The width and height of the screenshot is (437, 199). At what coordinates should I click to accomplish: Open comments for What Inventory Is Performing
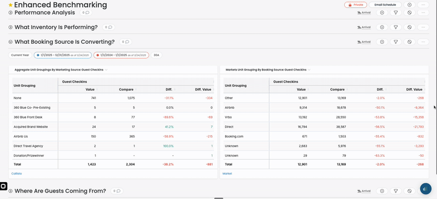click(x=109, y=27)
